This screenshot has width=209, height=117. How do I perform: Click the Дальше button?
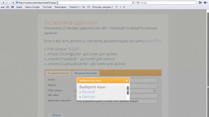[56, 115]
